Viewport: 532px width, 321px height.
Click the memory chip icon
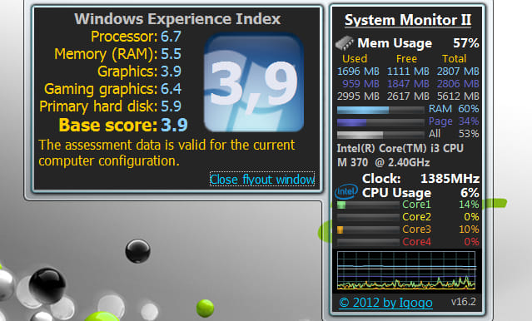point(344,43)
